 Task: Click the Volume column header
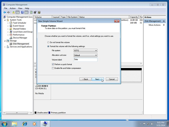point(43,17)
